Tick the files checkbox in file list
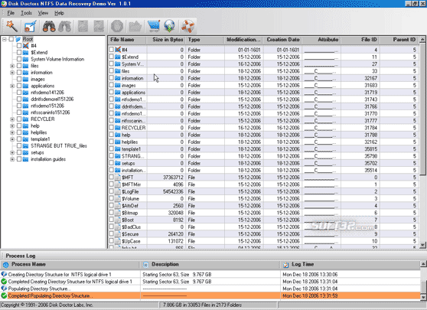The width and height of the screenshot is (427, 310). pyautogui.click(x=112, y=71)
